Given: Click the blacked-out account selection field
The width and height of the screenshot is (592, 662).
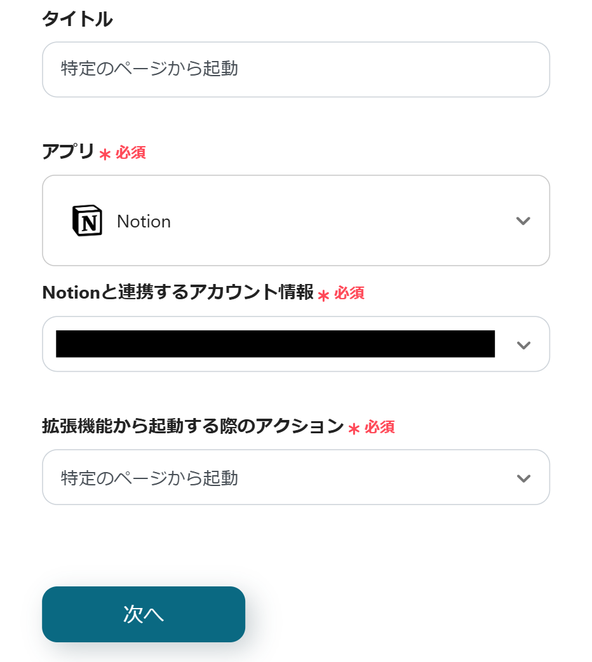Looking at the screenshot, I should point(274,344).
